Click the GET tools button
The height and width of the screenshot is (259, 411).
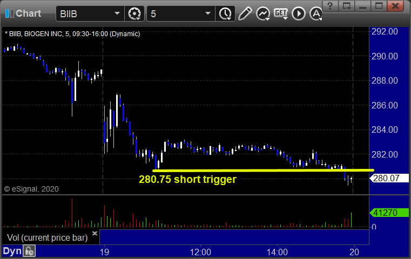click(281, 13)
